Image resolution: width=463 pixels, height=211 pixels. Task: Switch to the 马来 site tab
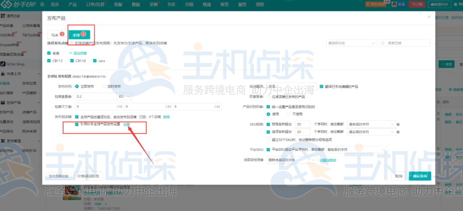pyautogui.click(x=57, y=35)
